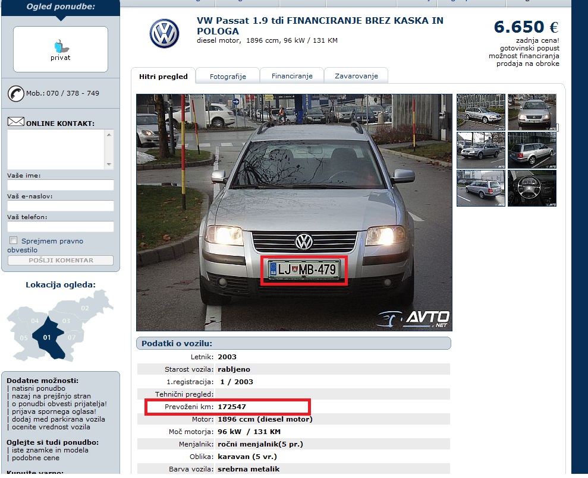The image size is (588, 478).
Task: Click the POŠLJI KOMENTAR button
Action: point(61,260)
